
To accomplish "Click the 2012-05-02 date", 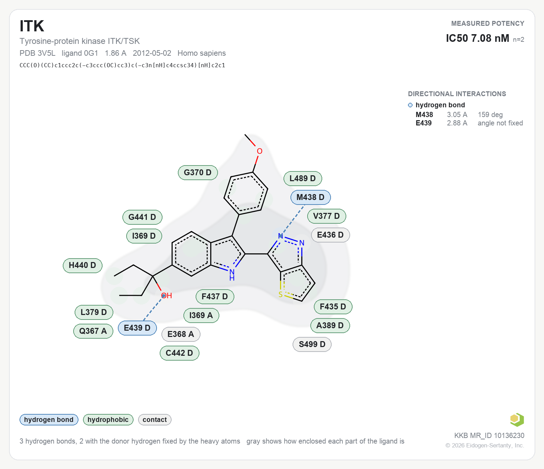I will point(152,53).
